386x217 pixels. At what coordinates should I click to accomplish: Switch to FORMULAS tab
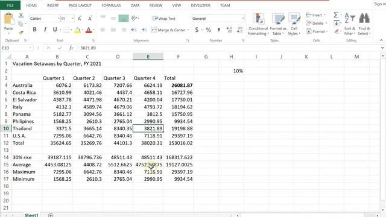(x=111, y=5)
